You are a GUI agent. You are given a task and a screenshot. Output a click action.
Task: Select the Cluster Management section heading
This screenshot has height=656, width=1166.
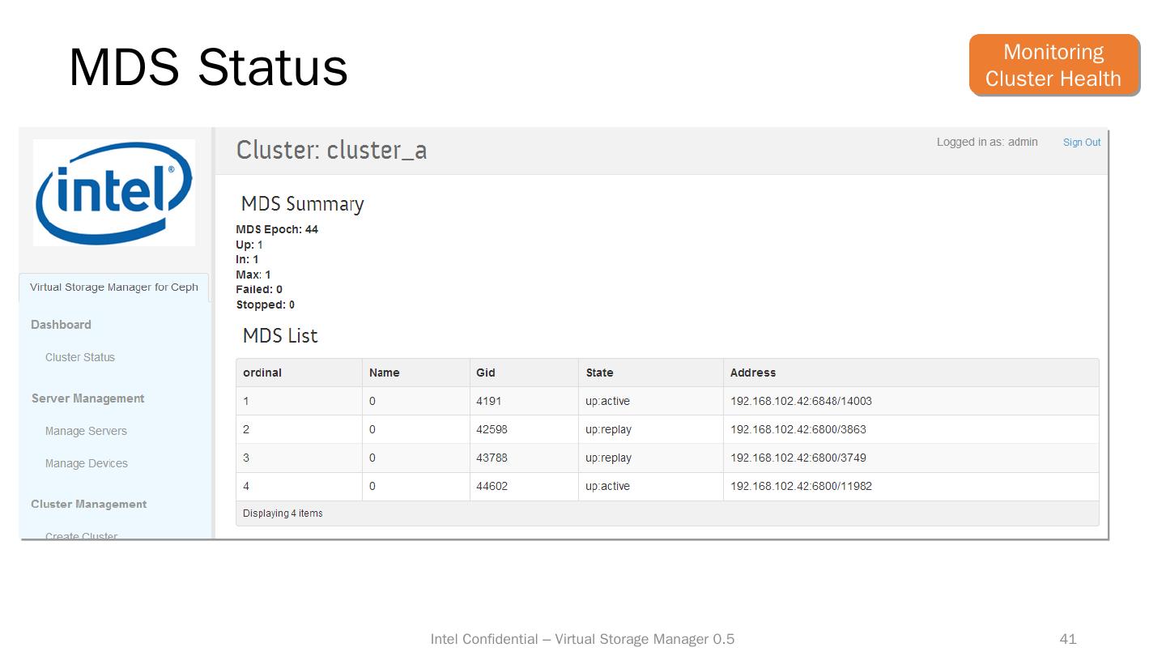click(89, 504)
